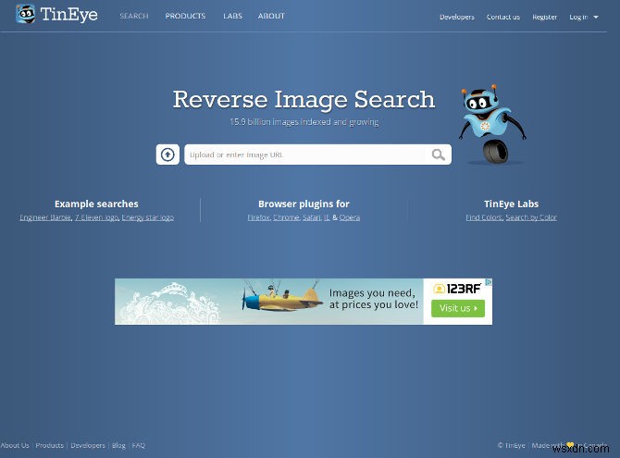
Task: Go to the Developers link in header
Action: click(457, 17)
